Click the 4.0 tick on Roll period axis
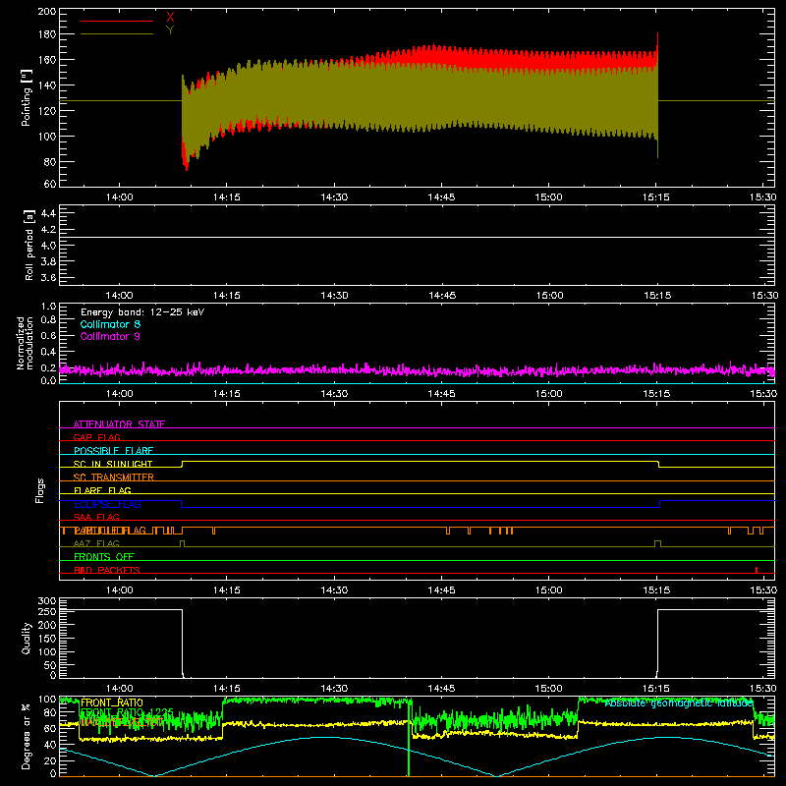Screen dimensions: 786x786 pyautogui.click(x=48, y=246)
